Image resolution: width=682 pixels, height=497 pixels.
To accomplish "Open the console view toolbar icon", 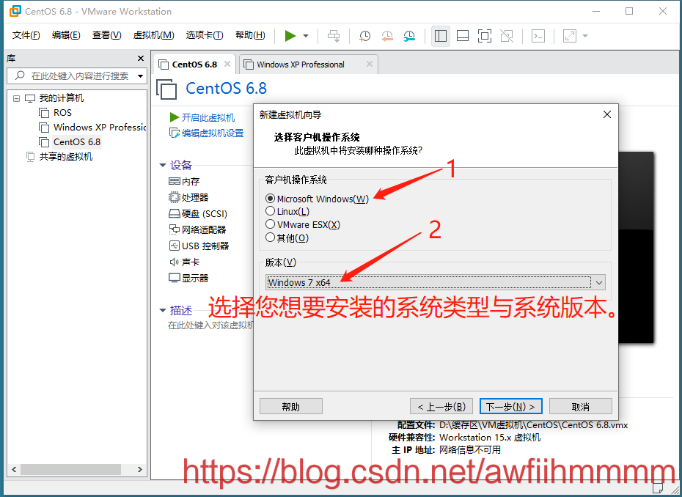I will pos(538,36).
